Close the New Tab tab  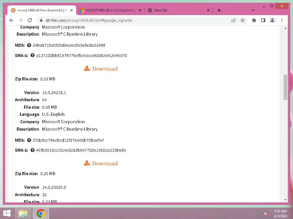point(208,10)
